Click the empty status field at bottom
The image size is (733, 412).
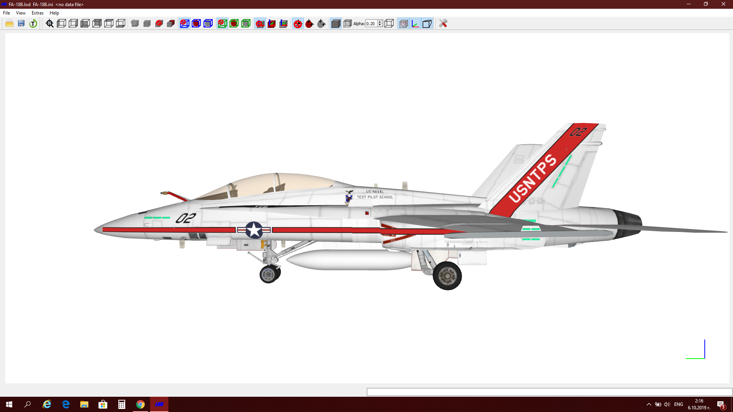point(549,392)
